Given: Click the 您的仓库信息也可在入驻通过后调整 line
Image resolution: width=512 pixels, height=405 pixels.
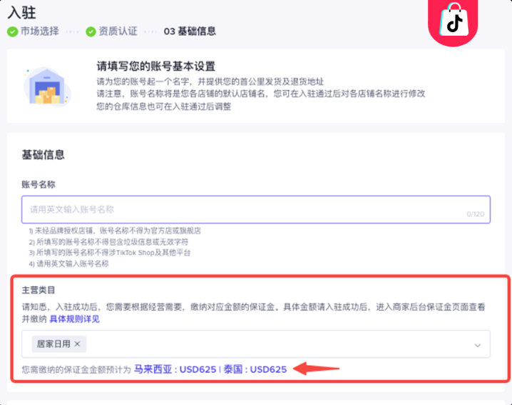Looking at the screenshot, I should coord(163,106).
